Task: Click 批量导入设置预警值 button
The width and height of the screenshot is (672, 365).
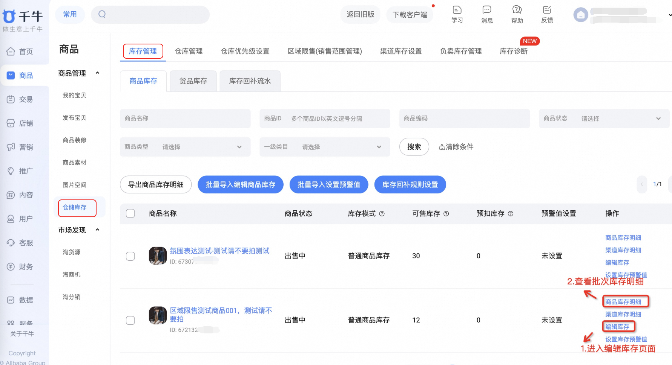Action: (329, 184)
